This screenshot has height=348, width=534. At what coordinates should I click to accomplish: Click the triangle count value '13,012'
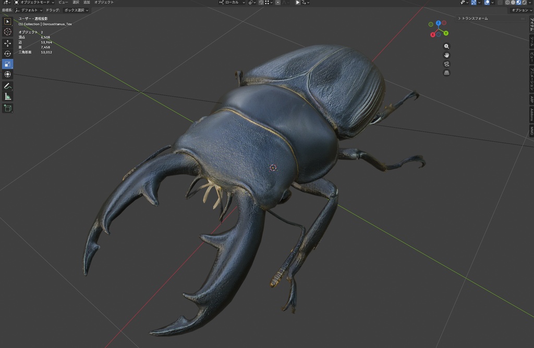point(46,53)
